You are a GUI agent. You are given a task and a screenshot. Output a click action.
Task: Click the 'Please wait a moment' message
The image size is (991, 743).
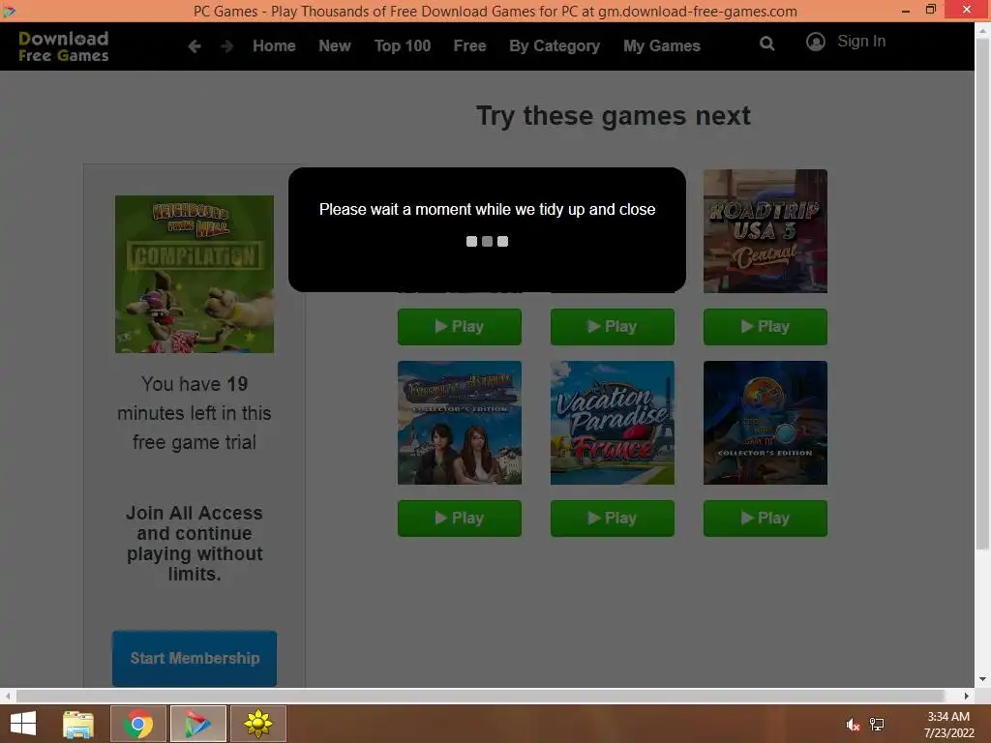pos(488,210)
